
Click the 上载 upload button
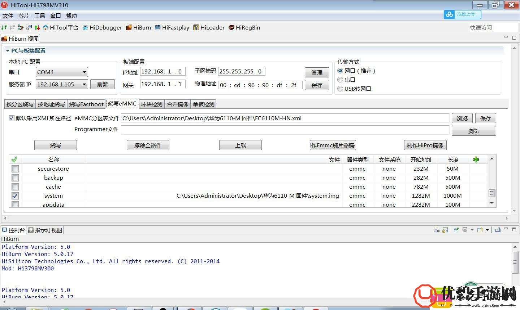click(x=240, y=145)
